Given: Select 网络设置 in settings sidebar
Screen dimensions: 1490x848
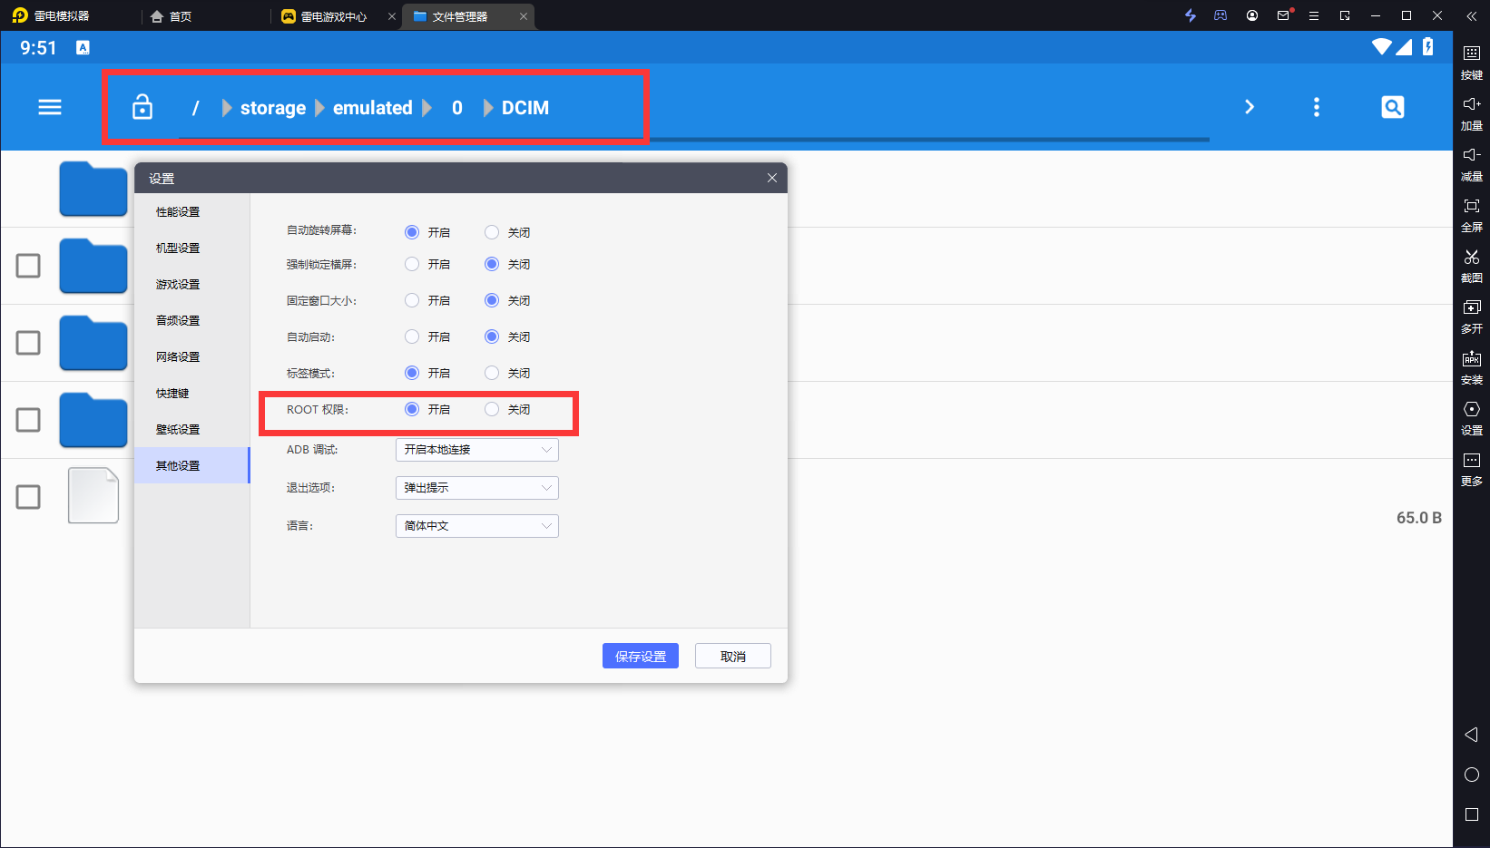Looking at the screenshot, I should (x=178, y=357).
